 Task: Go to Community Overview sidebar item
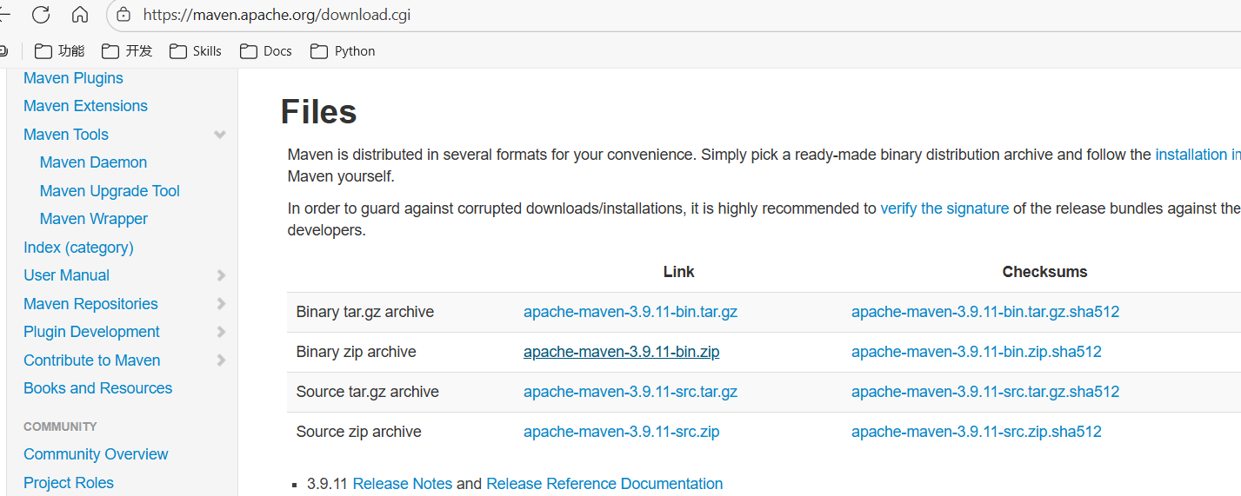[96, 454]
